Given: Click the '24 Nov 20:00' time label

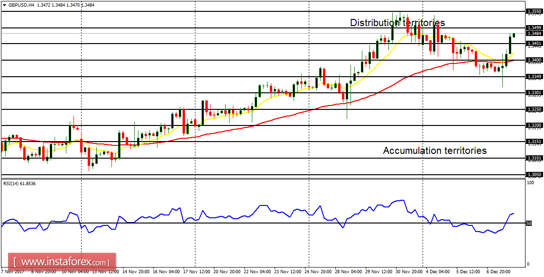Looking at the screenshot, I should coord(318,272).
